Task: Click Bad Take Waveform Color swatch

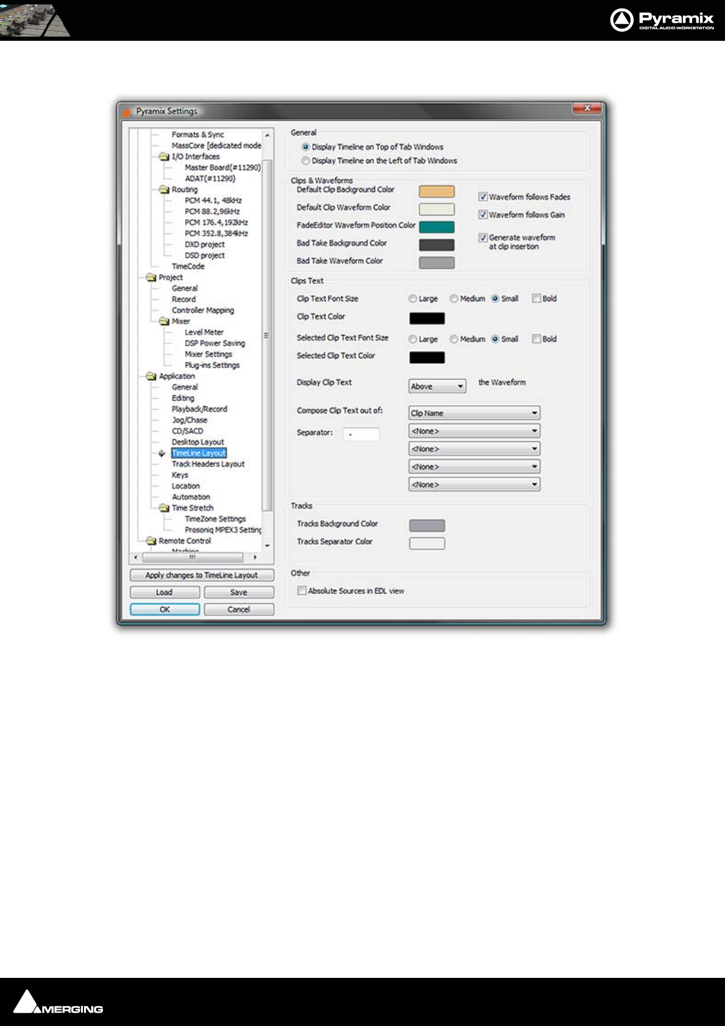Action: (437, 263)
